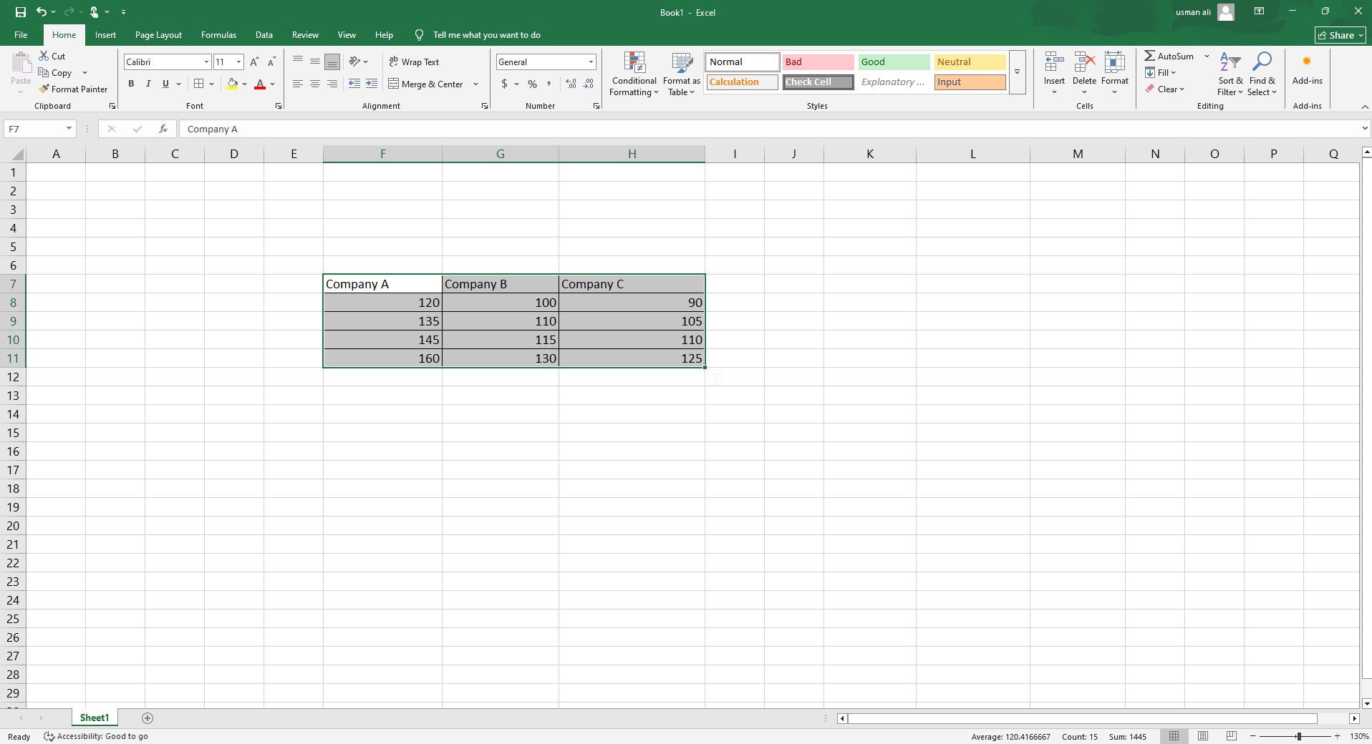Click the AutoSum sigma icon
The height and width of the screenshot is (744, 1372).
coord(1149,56)
